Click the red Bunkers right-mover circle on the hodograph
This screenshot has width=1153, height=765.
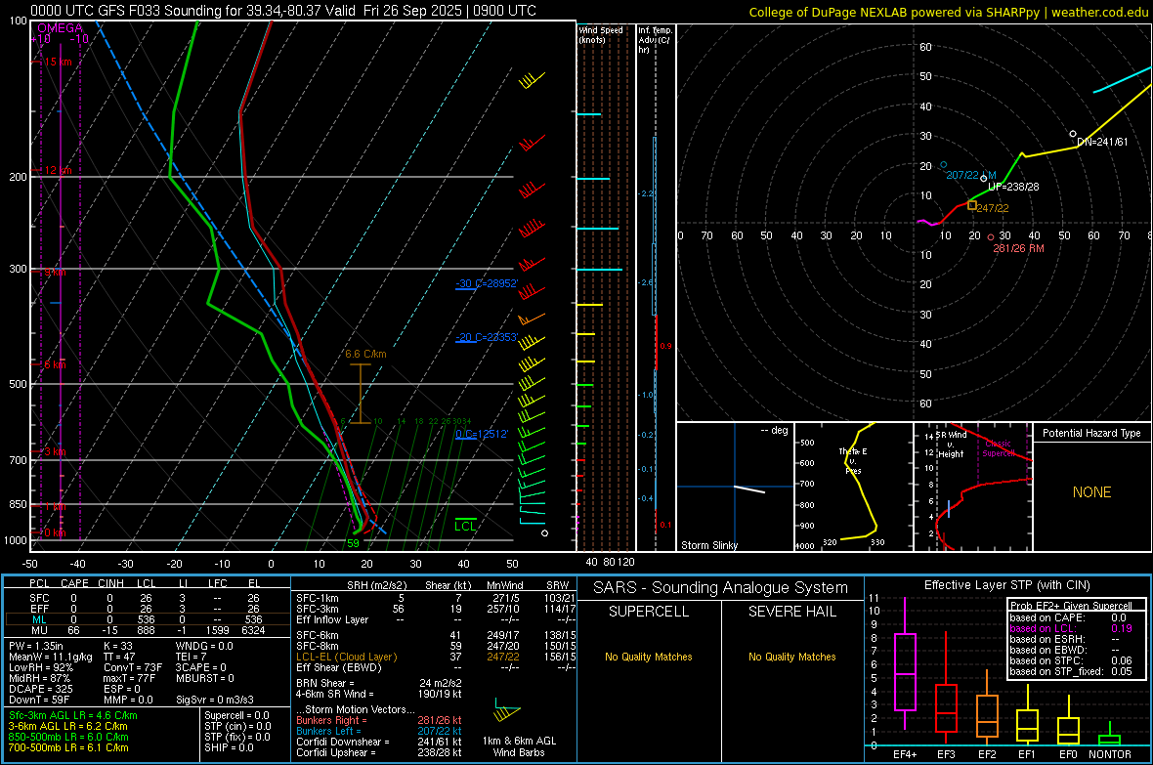click(991, 237)
